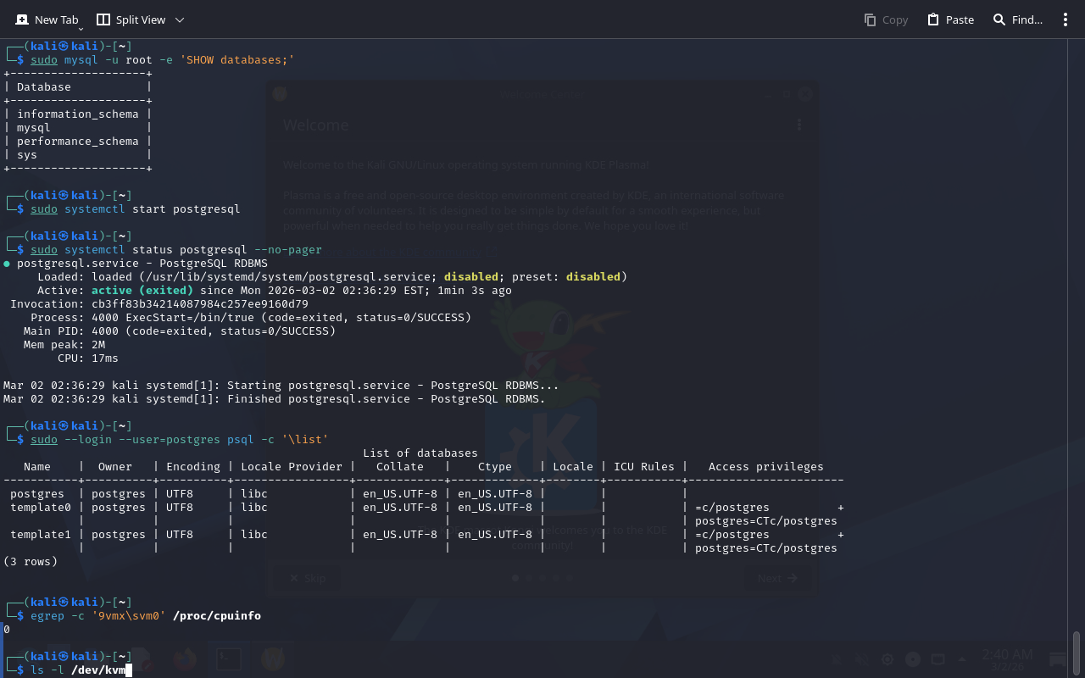The width and height of the screenshot is (1085, 678).
Task: Click the 'information_schema' database row
Action: (x=77, y=114)
